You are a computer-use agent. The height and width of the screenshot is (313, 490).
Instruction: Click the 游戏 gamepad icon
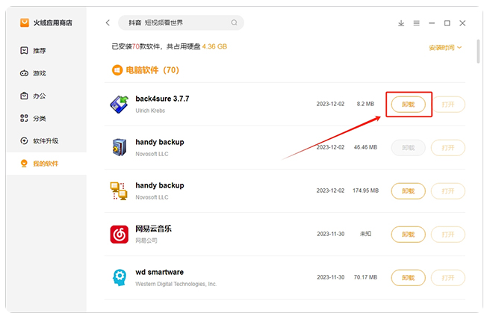(x=24, y=73)
